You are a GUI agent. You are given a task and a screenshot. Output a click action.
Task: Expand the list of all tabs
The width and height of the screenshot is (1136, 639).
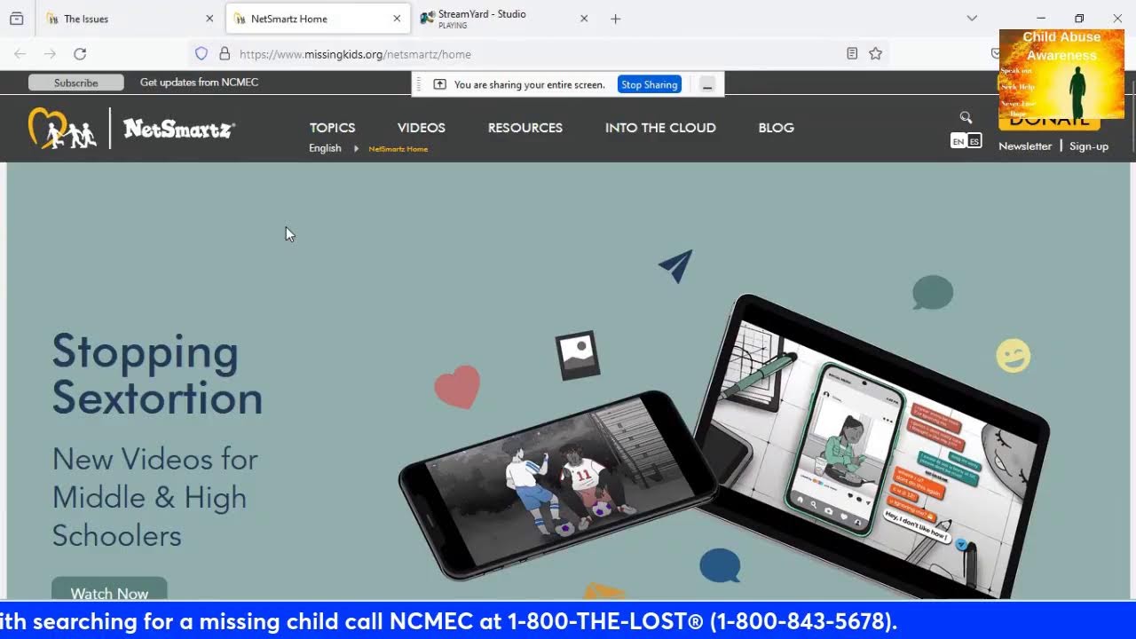pos(972,18)
